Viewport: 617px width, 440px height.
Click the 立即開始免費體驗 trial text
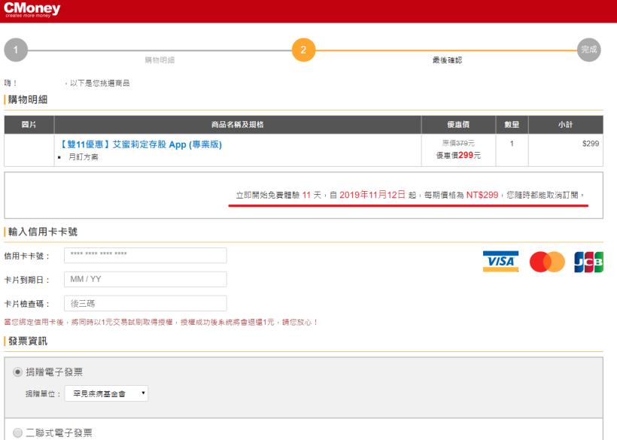click(x=268, y=195)
